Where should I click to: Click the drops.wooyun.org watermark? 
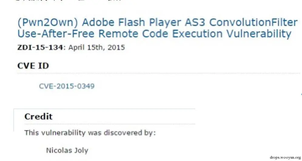[285, 157]
